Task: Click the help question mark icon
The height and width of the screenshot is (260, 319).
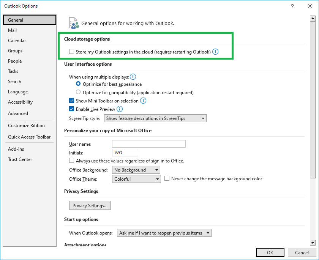Action: pyautogui.click(x=292, y=6)
